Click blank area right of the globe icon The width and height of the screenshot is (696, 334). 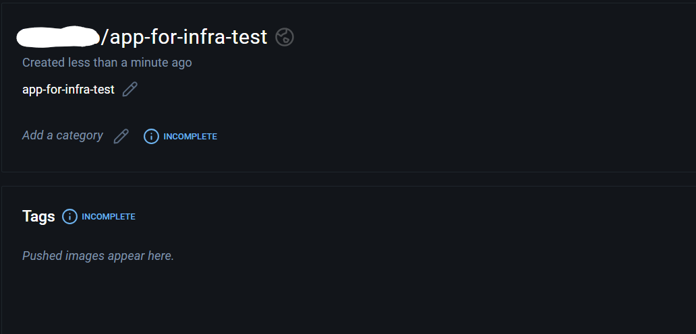pos(472,37)
